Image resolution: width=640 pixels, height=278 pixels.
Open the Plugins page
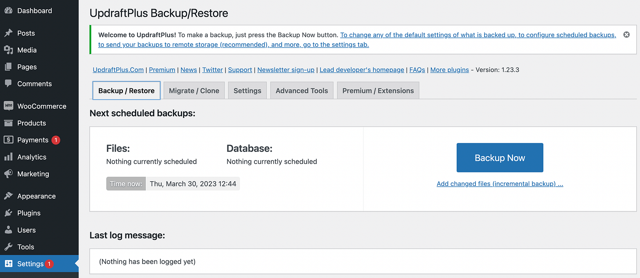point(29,213)
